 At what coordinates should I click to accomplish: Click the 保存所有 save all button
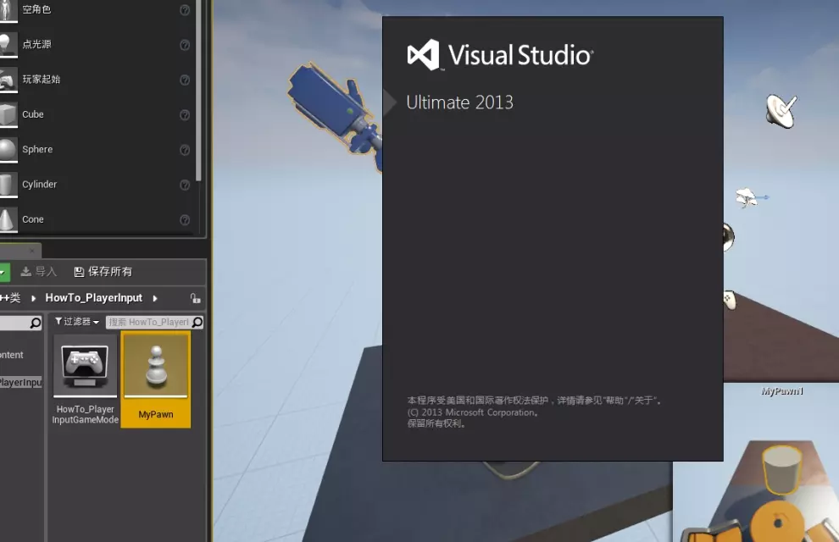(103, 272)
